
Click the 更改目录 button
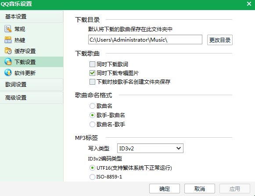pos(220,40)
